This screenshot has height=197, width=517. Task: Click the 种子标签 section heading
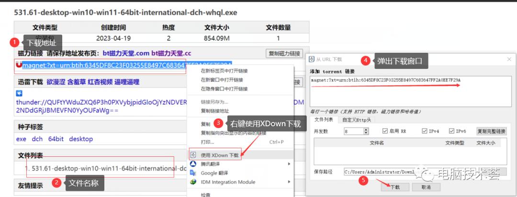click(30, 127)
